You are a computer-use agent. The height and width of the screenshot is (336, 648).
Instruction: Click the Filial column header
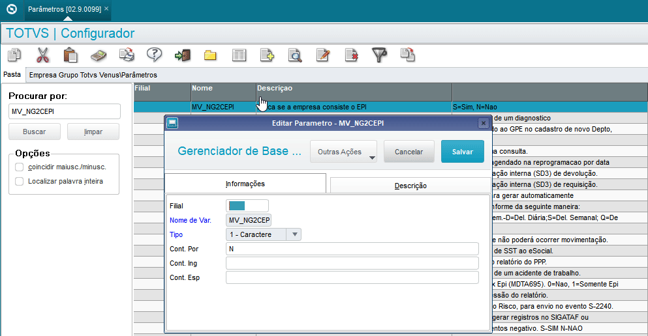point(162,92)
